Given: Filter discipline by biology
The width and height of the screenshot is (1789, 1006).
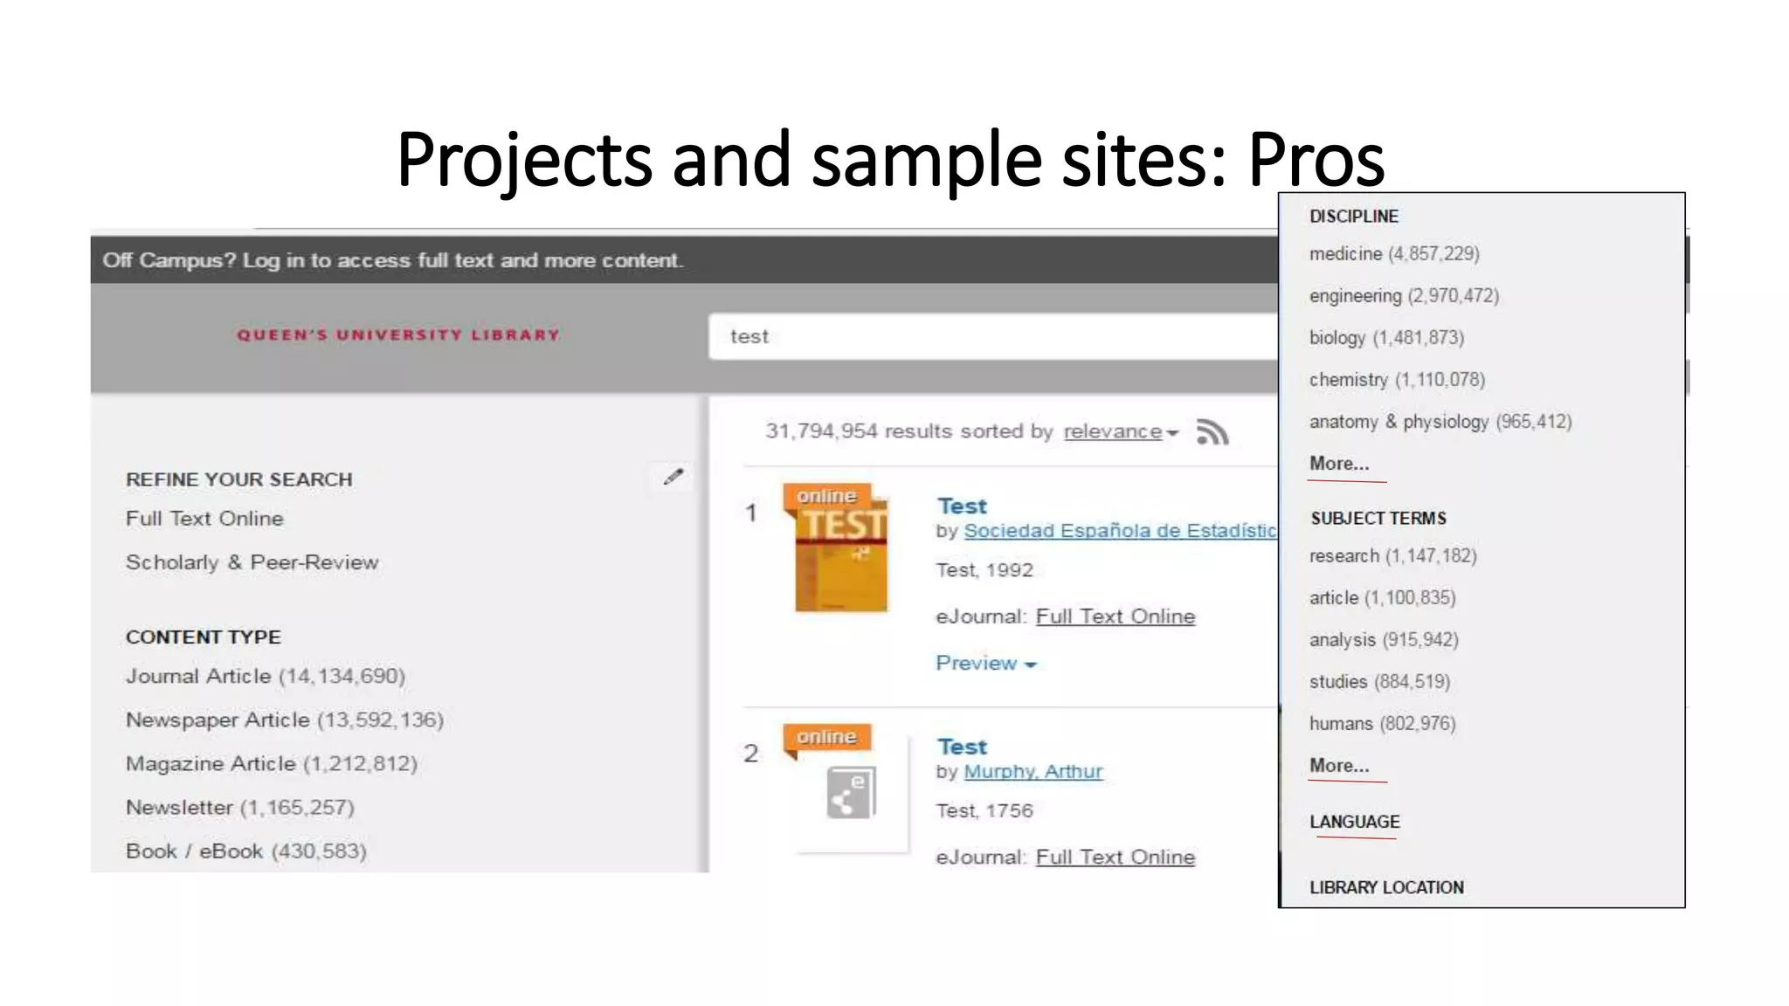Looking at the screenshot, I should [x=1386, y=338].
